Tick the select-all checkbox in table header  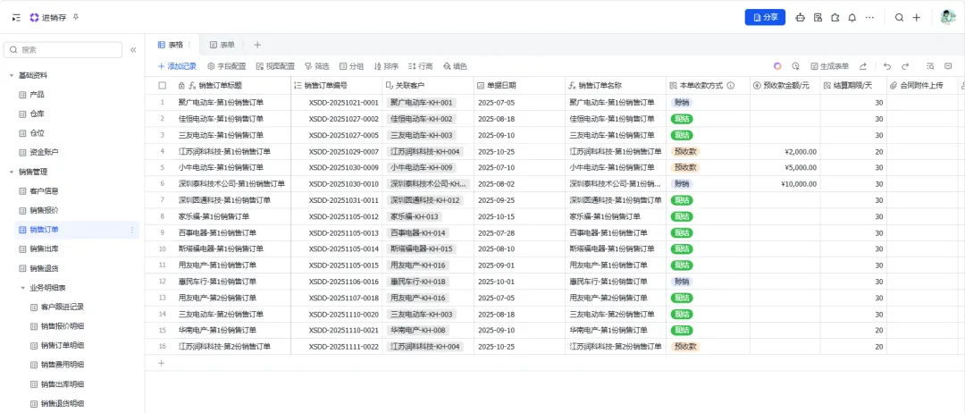pyautogui.click(x=162, y=86)
